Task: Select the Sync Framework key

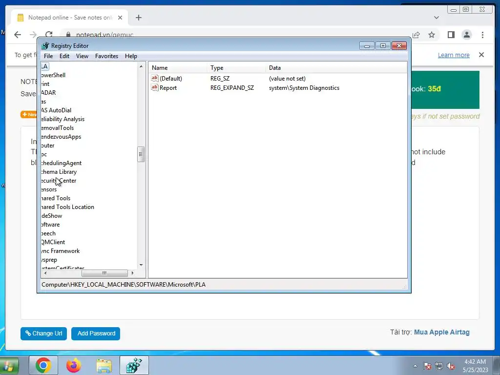Action: [x=61, y=251]
